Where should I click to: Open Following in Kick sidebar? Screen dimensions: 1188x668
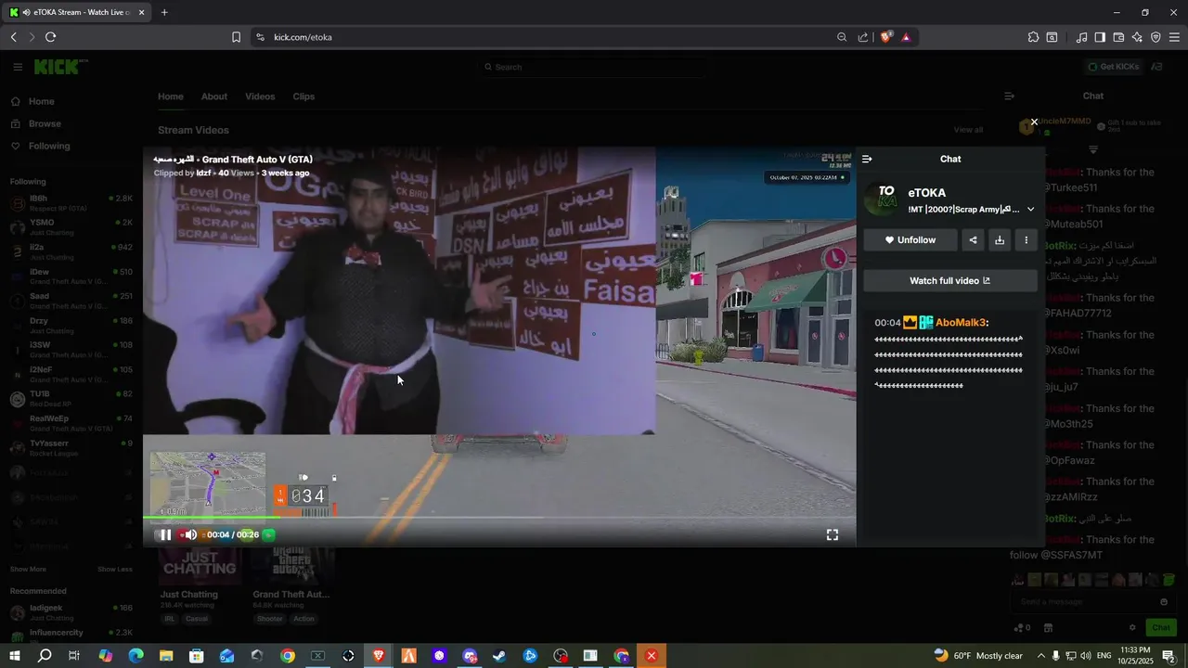(48, 146)
